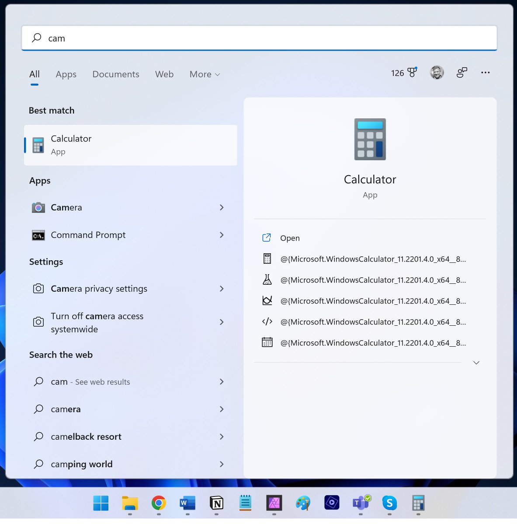Expand the Command Prompt chevron
This screenshot has width=517, height=524.
click(x=222, y=235)
